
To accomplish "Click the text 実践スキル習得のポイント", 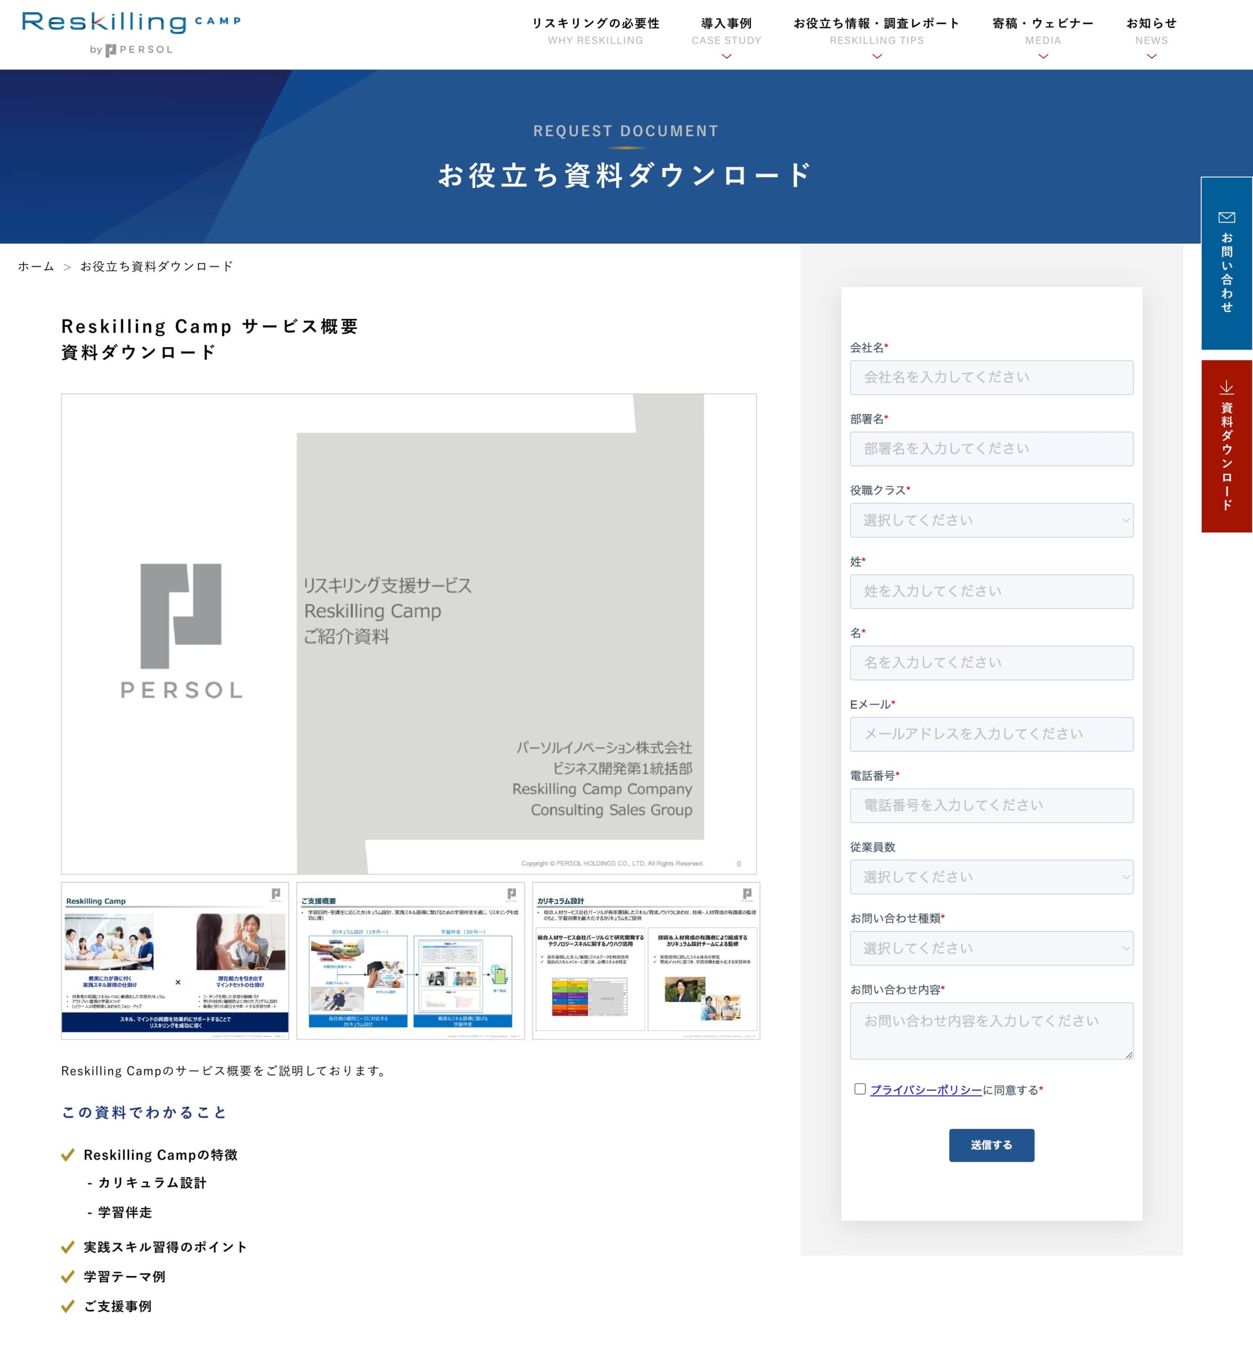I will 165,1247.
